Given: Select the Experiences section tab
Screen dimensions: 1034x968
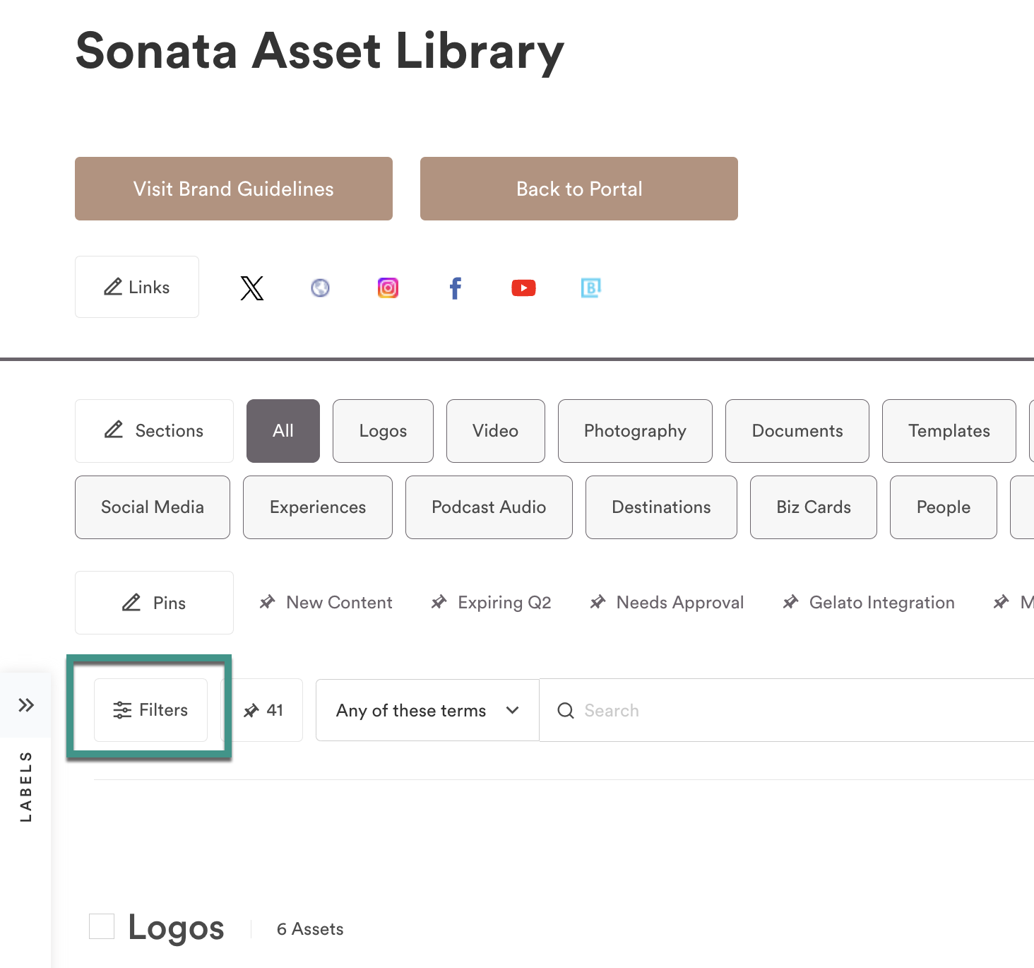Looking at the screenshot, I should coord(318,507).
